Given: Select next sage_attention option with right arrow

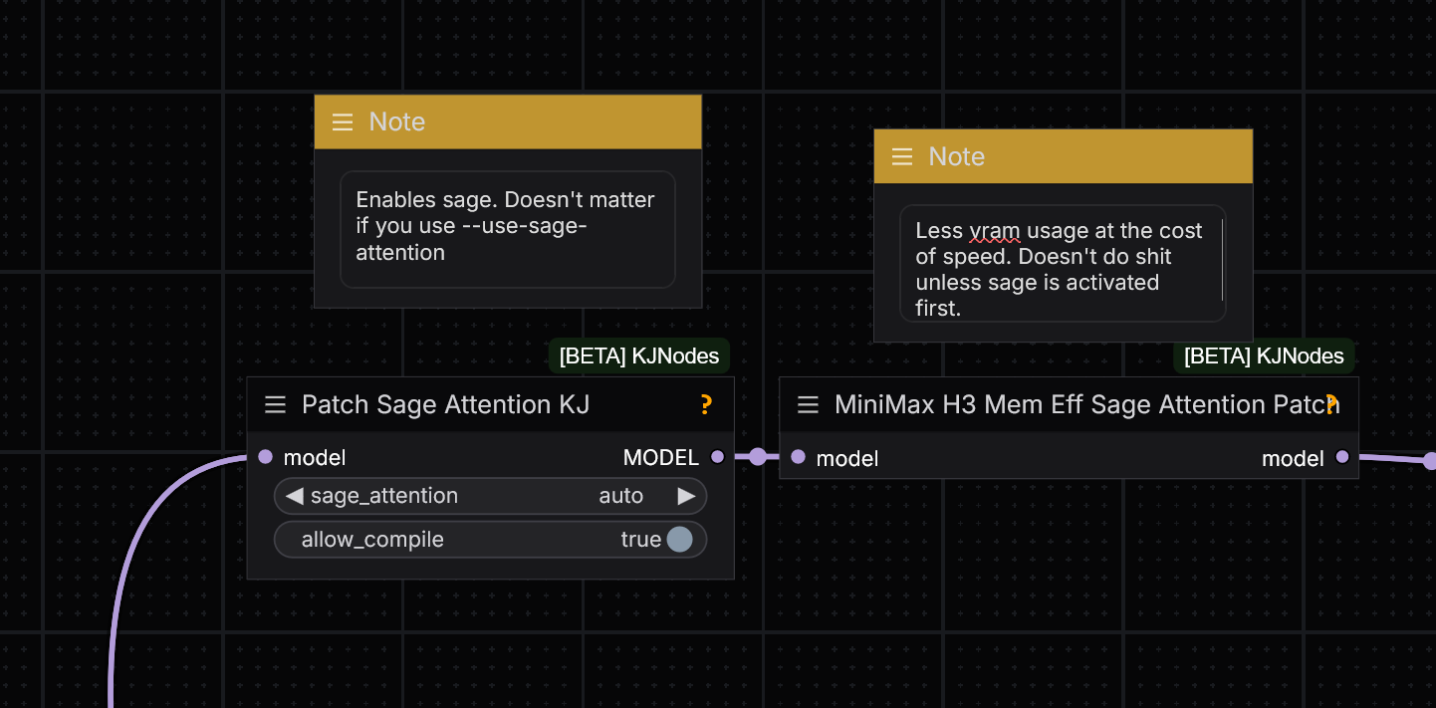Looking at the screenshot, I should point(685,496).
